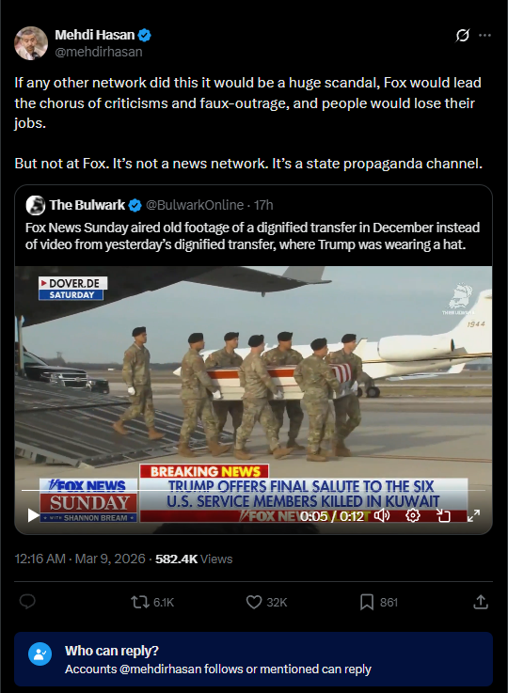
Task: Click the video picture-in-picture icon
Action: pos(443,515)
